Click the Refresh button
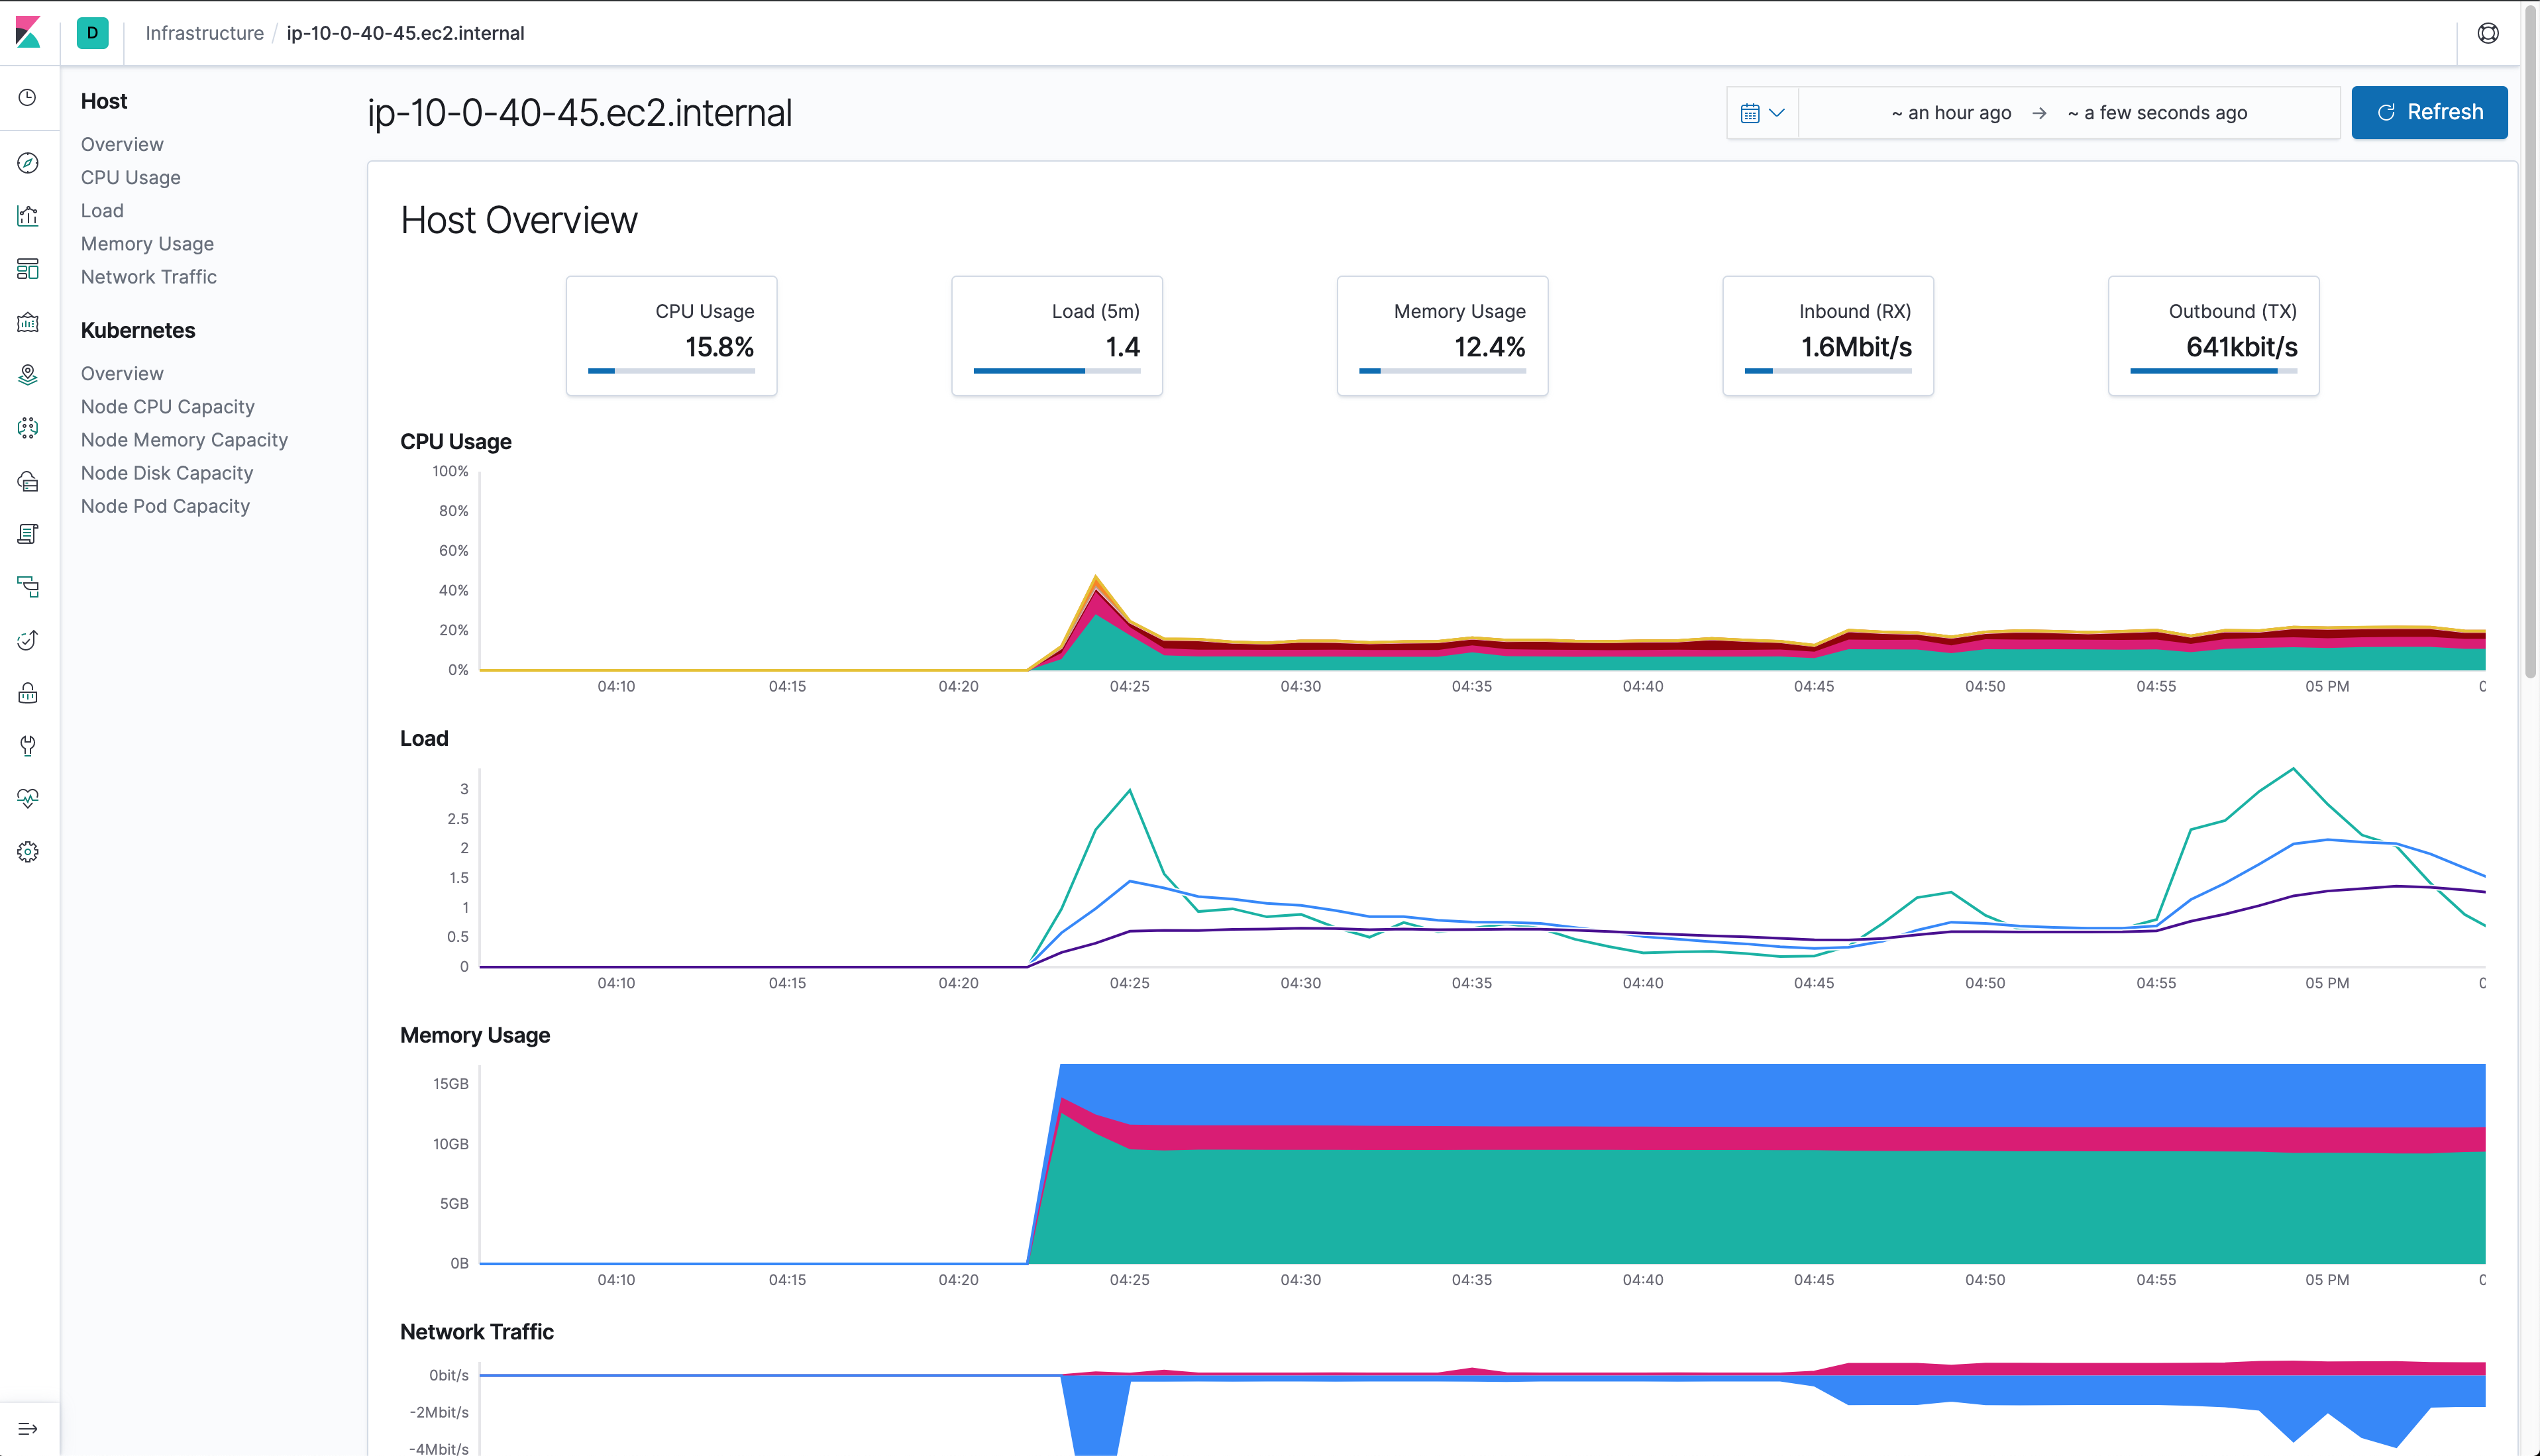 (x=2429, y=113)
